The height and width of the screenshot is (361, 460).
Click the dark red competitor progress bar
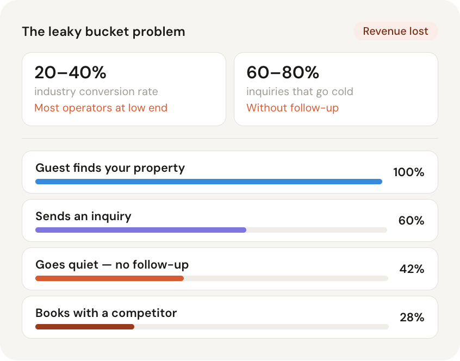point(85,327)
